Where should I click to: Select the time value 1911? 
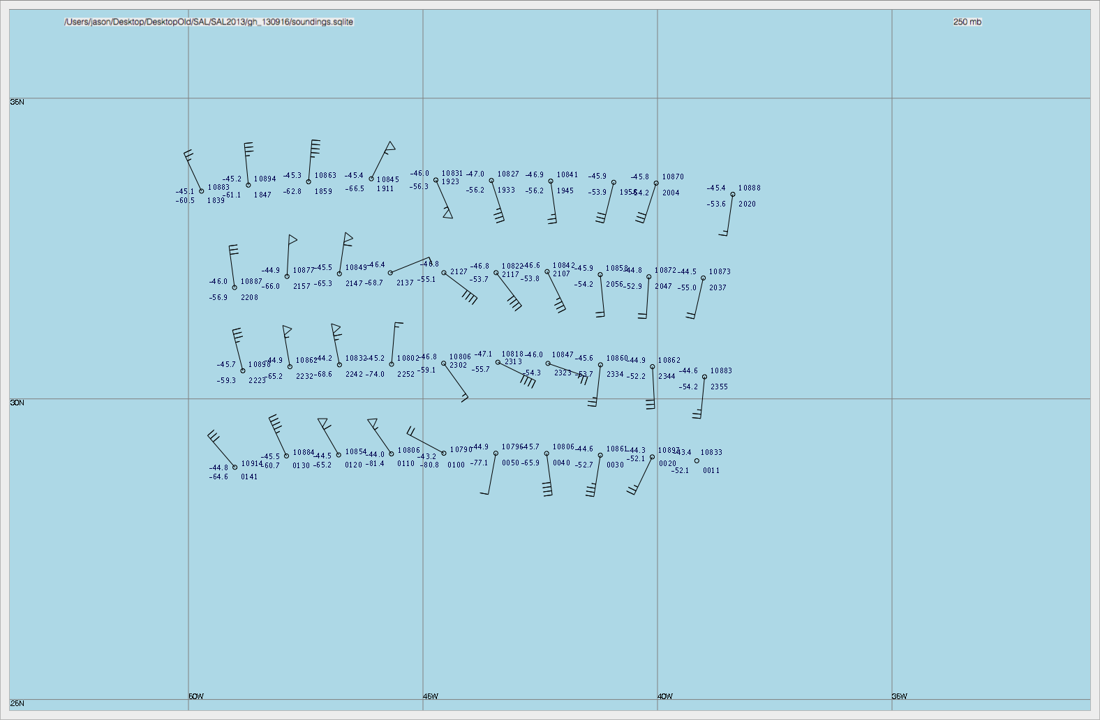pyautogui.click(x=385, y=189)
